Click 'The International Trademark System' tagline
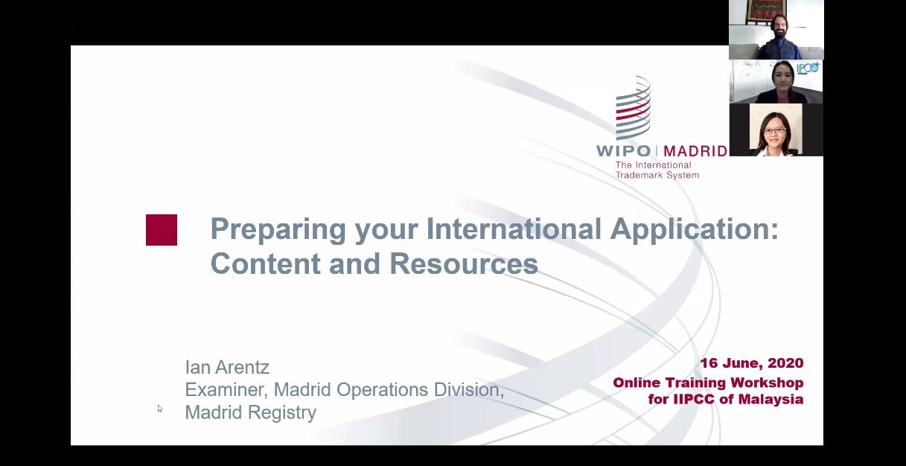The image size is (906, 466). click(x=657, y=170)
